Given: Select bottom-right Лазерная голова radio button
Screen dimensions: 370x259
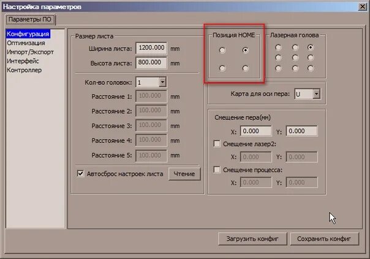Looking at the screenshot, I should (x=311, y=68).
